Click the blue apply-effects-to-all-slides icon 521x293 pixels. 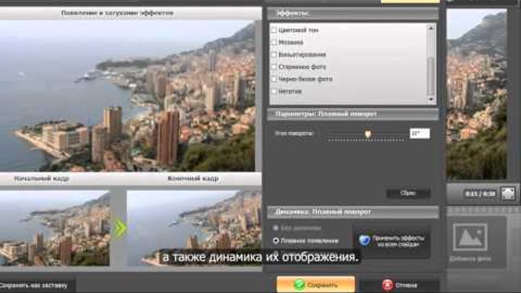364,240
